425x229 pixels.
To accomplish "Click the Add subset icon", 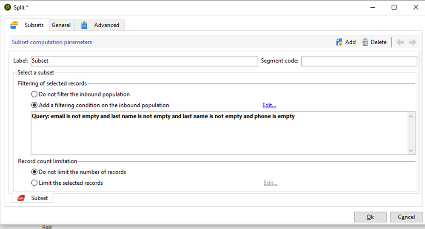I will [x=339, y=42].
